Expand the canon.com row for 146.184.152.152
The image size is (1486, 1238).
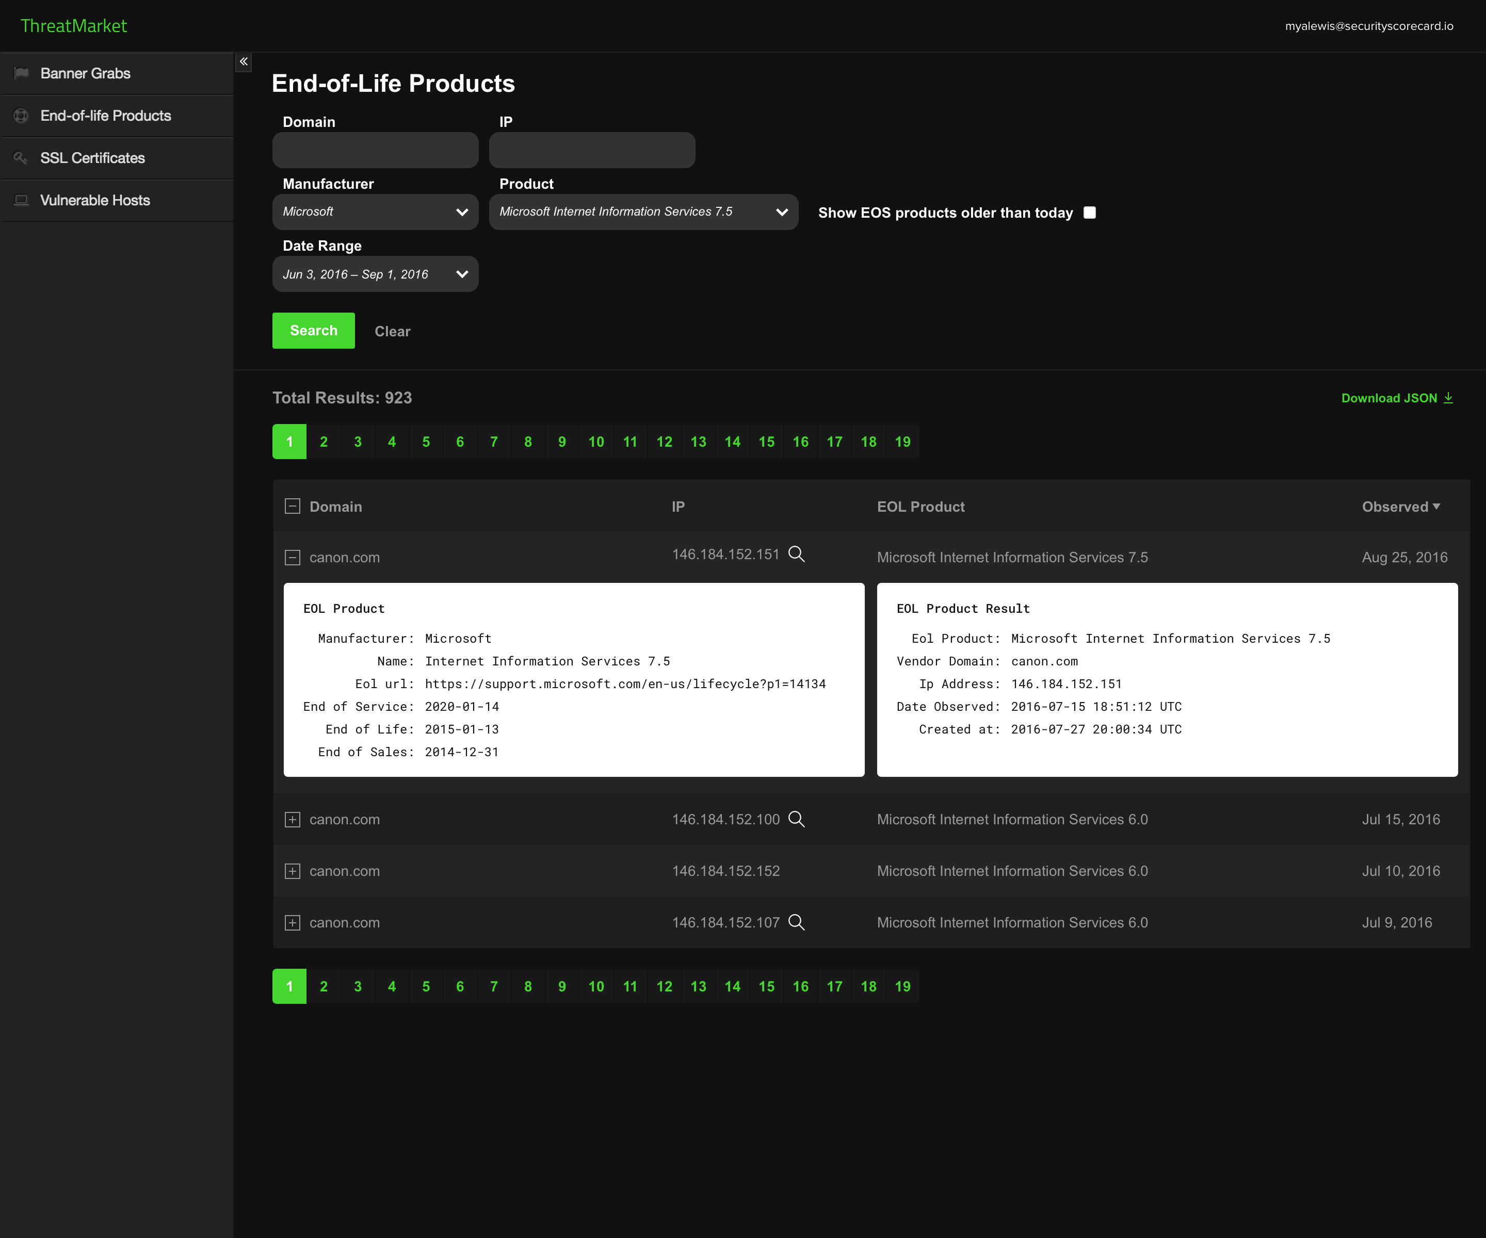(292, 871)
